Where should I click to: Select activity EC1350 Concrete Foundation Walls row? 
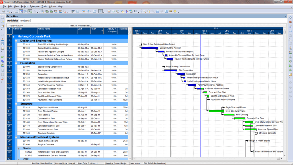68,89
